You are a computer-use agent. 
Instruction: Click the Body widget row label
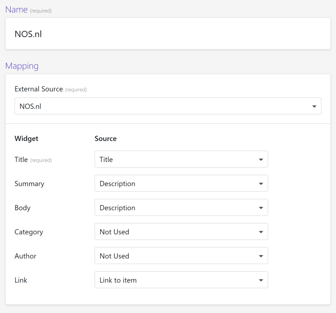[23, 208]
